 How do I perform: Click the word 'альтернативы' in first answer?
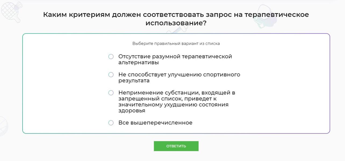(138, 63)
